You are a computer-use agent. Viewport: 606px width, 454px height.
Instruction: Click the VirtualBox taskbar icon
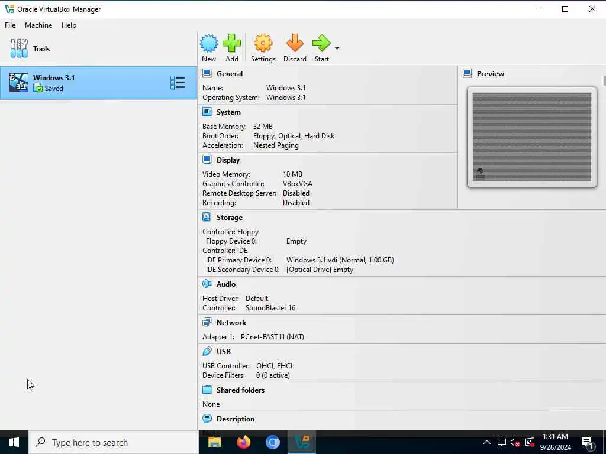pos(302,442)
